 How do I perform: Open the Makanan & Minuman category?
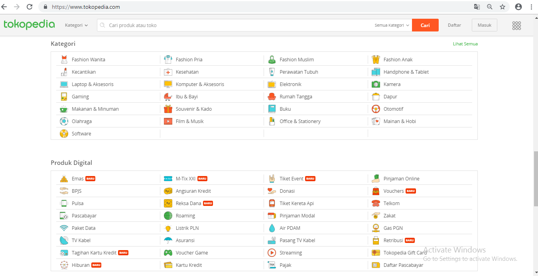pyautogui.click(x=95, y=109)
